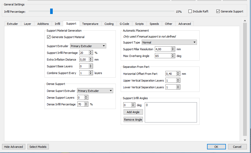Open the Dense Support Extruder dropdown
The width and height of the screenshot is (251, 153).
[x=95, y=91]
